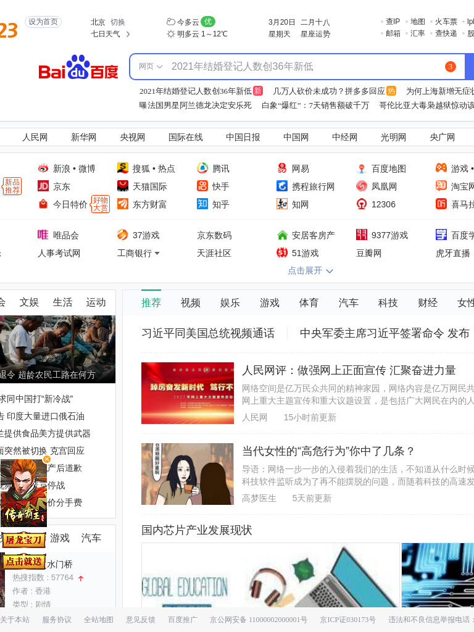Click the hot search count badge 3

451,67
